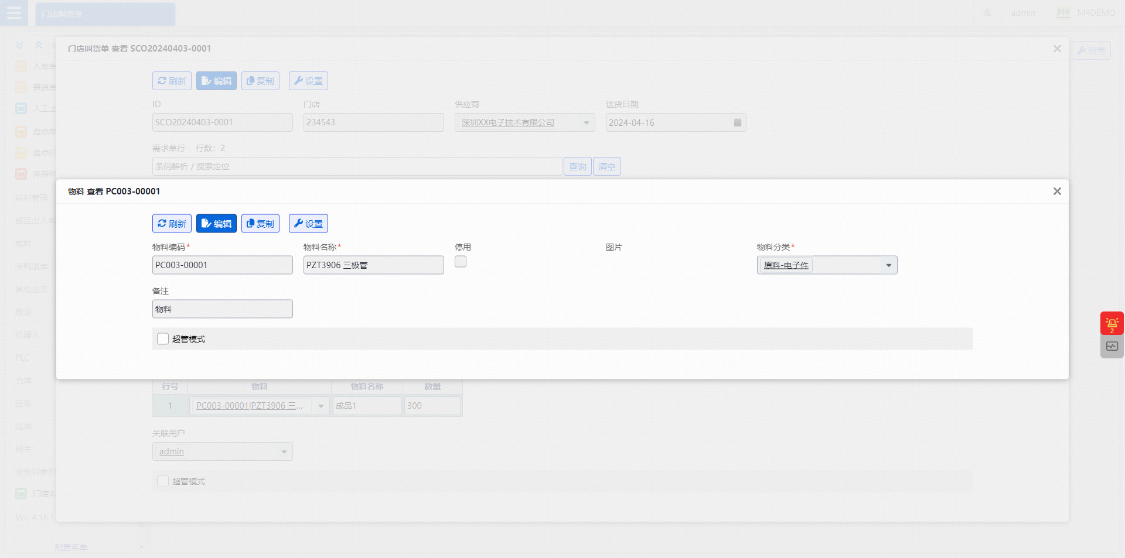
Task: Enable 超管模式 checkbox in 物料 dialog
Action: tap(163, 339)
